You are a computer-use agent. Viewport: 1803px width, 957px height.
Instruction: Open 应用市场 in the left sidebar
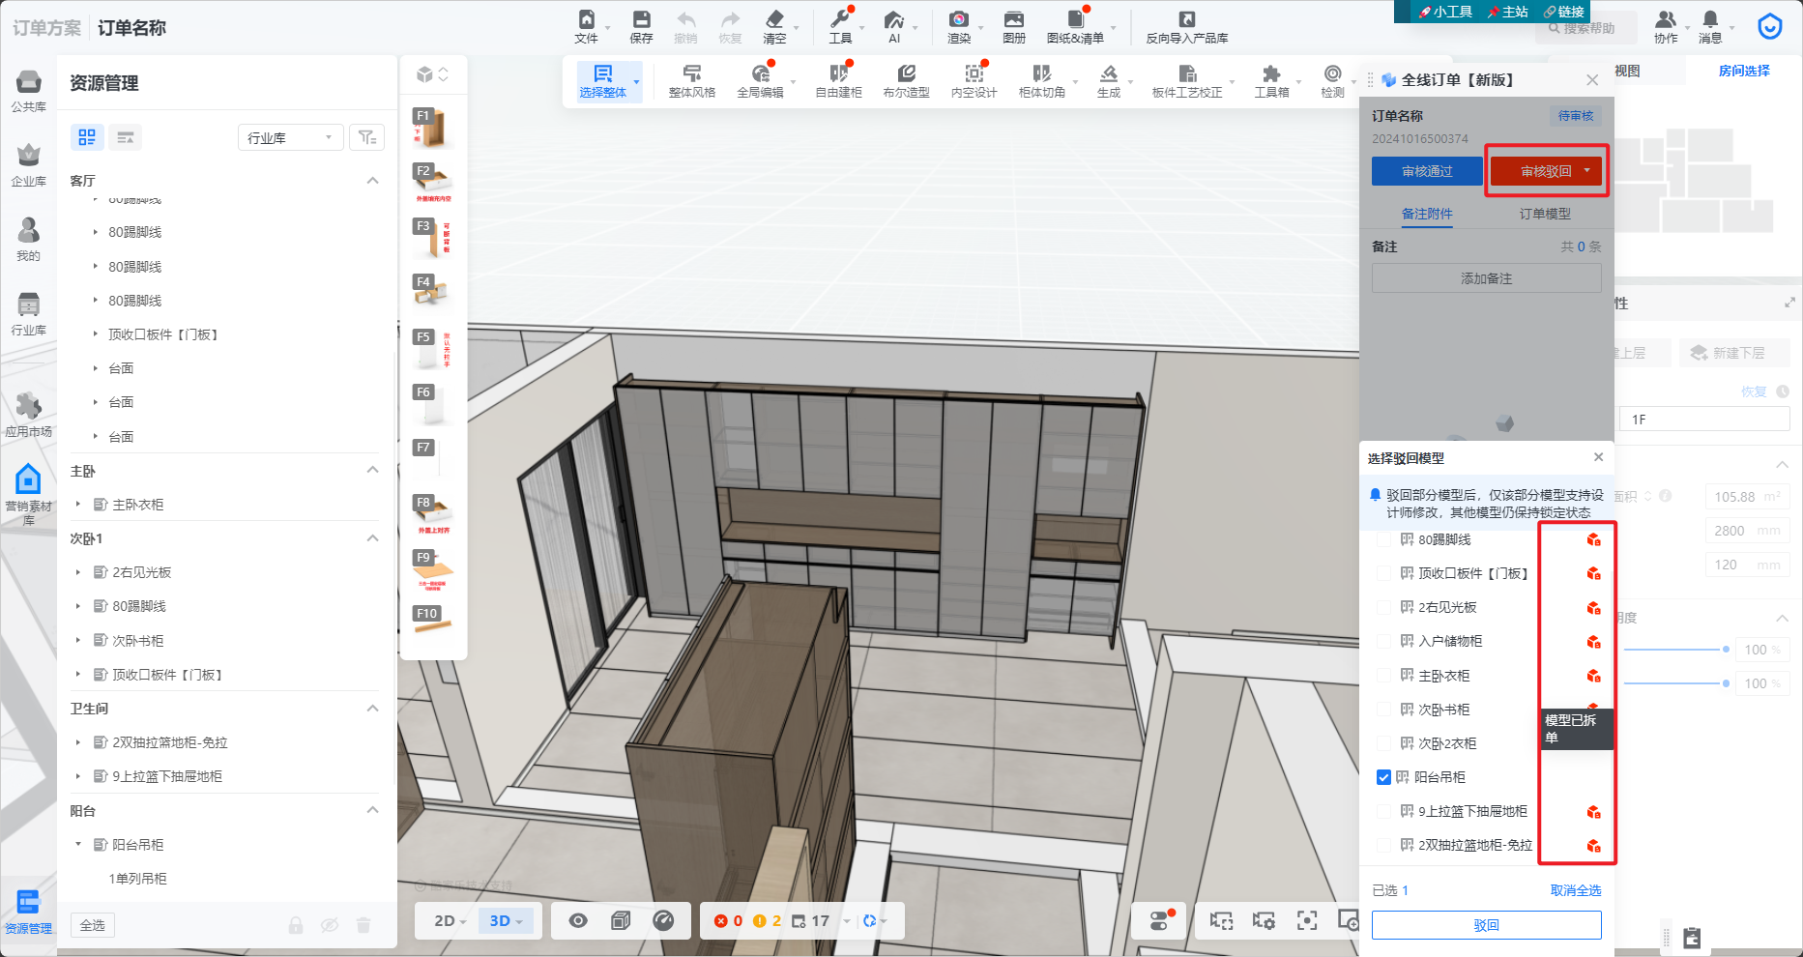click(28, 414)
